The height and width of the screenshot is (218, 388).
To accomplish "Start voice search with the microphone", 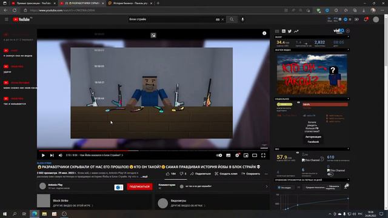I will [x=242, y=19].
